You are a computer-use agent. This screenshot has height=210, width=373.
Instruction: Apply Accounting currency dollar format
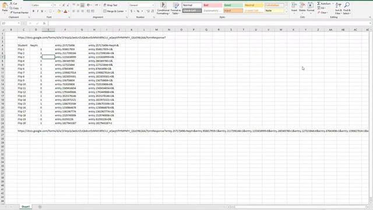[131, 11]
